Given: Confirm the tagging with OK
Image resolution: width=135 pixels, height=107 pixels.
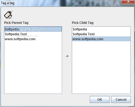Looking at the screenshot, I should (99, 99).
